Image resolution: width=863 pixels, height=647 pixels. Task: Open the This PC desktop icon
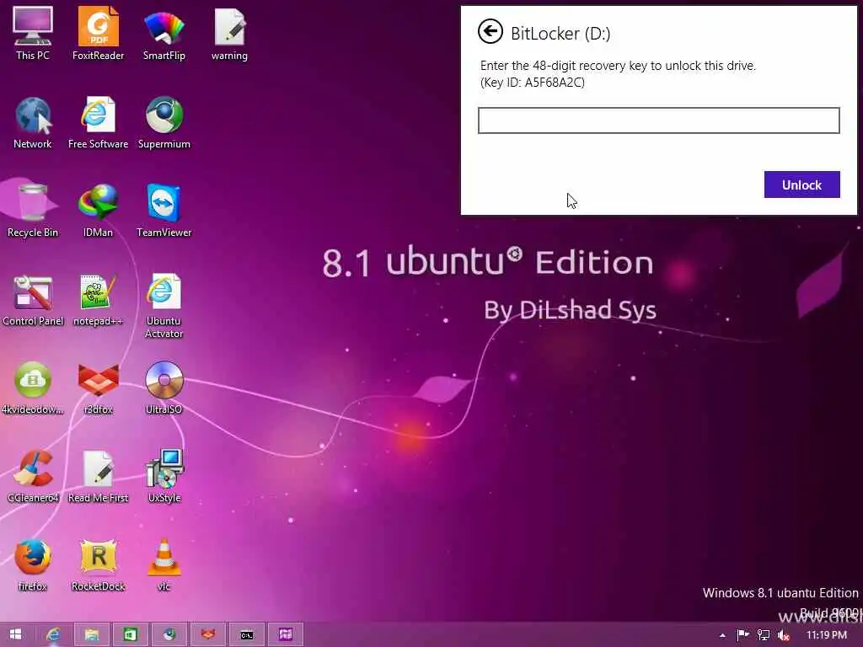pos(33,33)
